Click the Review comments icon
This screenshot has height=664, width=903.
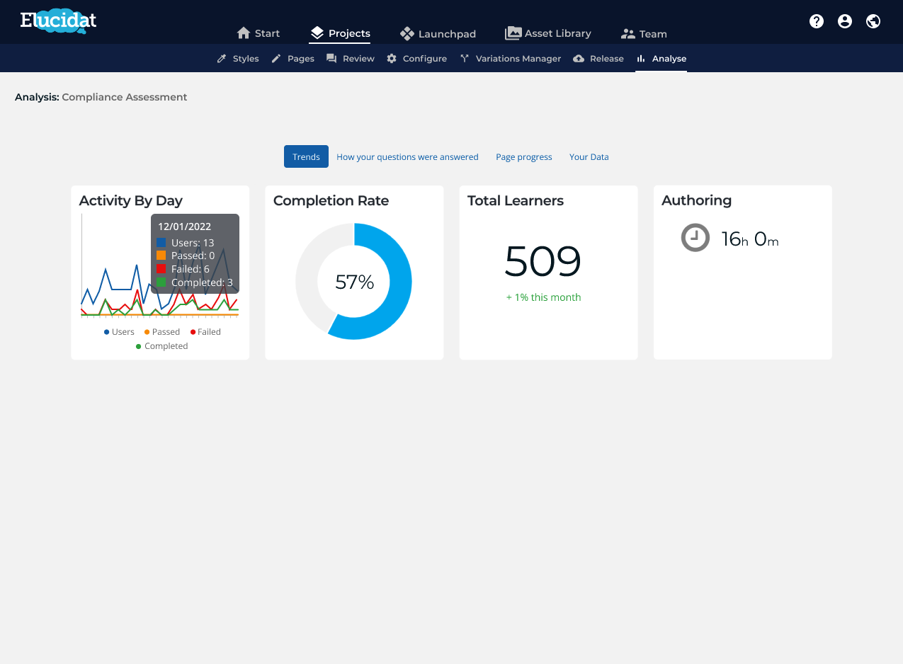(331, 59)
